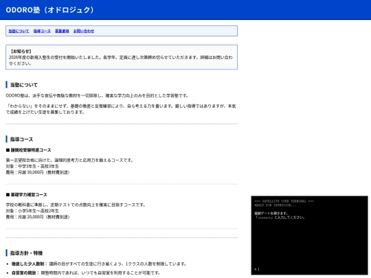Click the 【お知らせ】 notice label
The width and height of the screenshot is (371, 278).
click(x=21, y=51)
